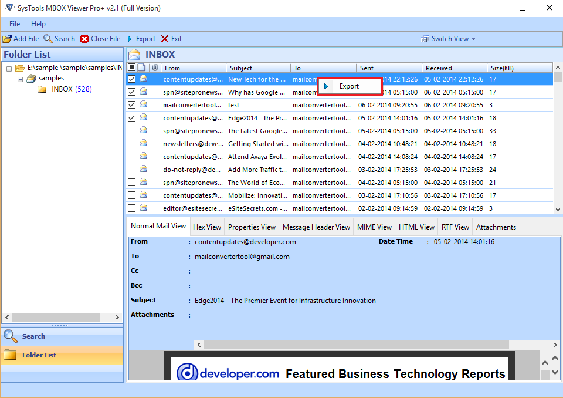Click the mail header horizontal scrollbar
This screenshot has height=398, width=563.
point(357,345)
